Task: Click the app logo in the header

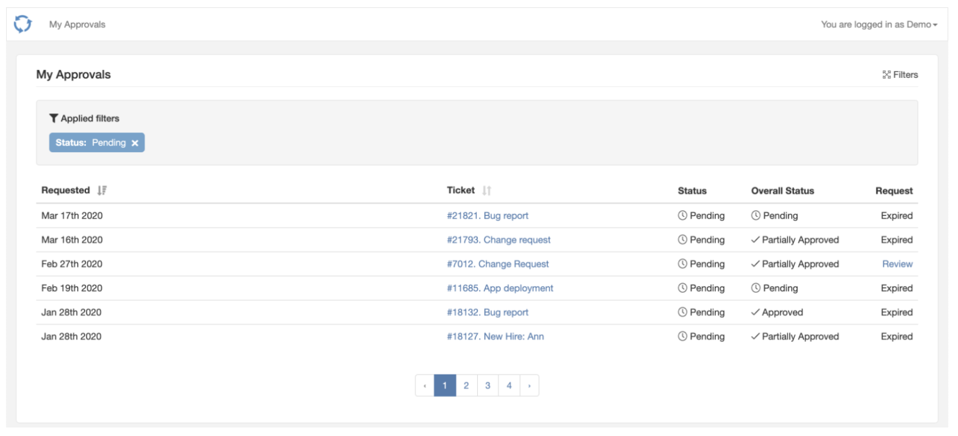Action: (x=23, y=24)
